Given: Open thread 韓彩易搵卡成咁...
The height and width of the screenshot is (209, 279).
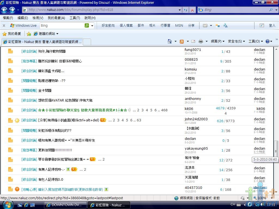Looking at the screenshot, I should click(51, 71).
